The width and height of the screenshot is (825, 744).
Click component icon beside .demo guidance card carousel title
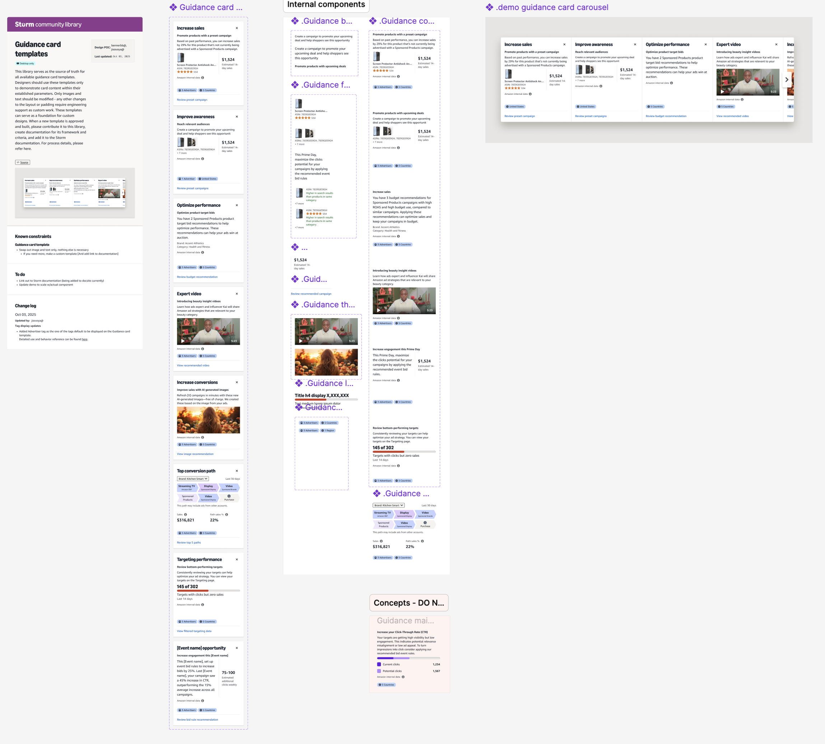[x=489, y=7]
